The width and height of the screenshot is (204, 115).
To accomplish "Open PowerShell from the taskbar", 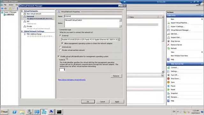I will click(x=14, y=112).
